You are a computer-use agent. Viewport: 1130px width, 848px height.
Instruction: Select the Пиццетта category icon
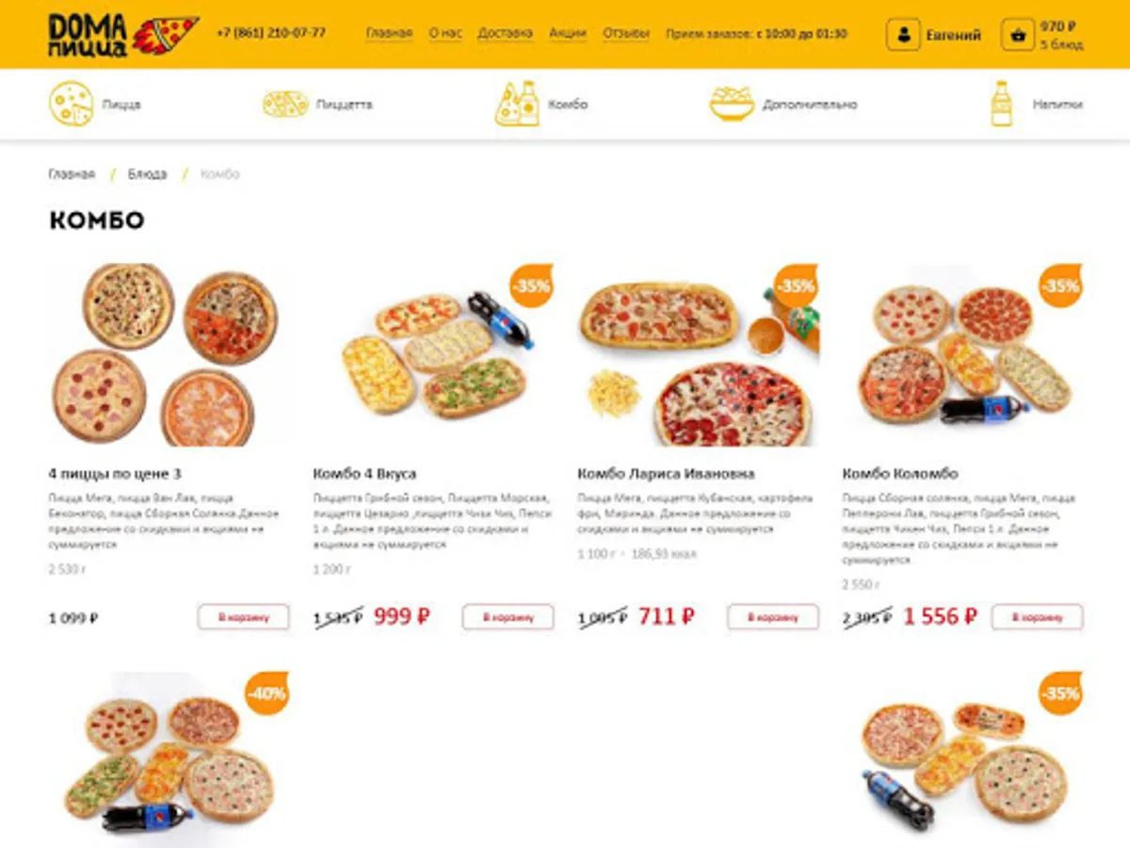[285, 104]
